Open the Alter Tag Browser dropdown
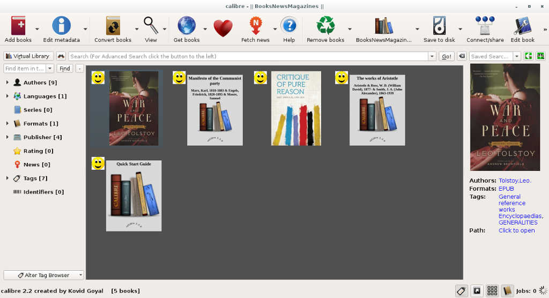Viewport: 549px width, 298px height. (x=44, y=275)
